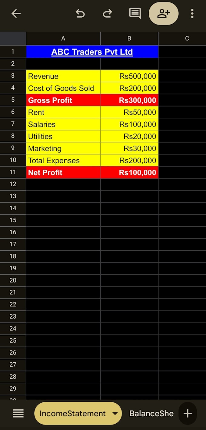Image resolution: width=206 pixels, height=430 pixels.
Task: Switch to the BalanceSheet tab
Action: tap(151, 413)
